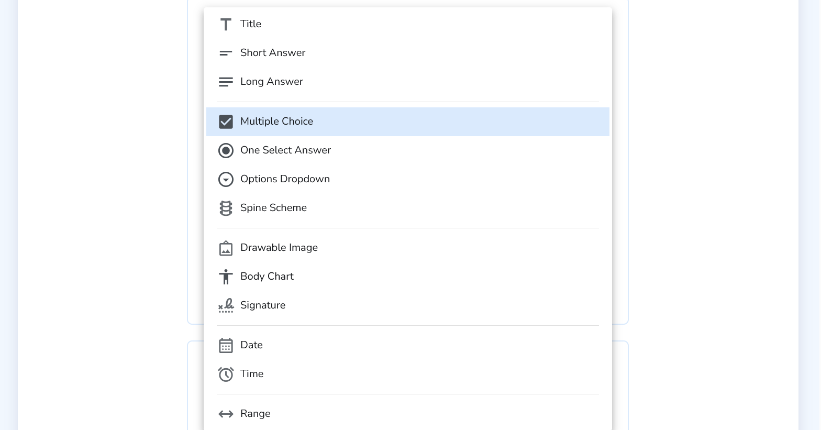Click the Signature pen icon

pyautogui.click(x=226, y=305)
